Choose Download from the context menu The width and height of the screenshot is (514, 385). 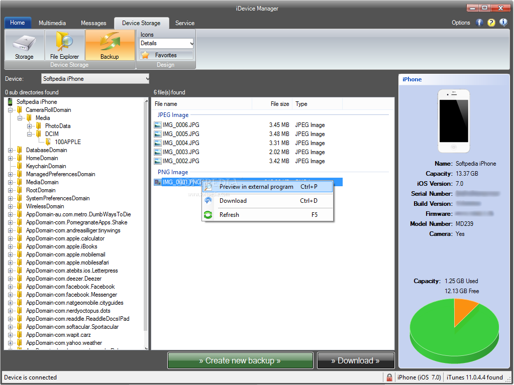[x=267, y=201]
